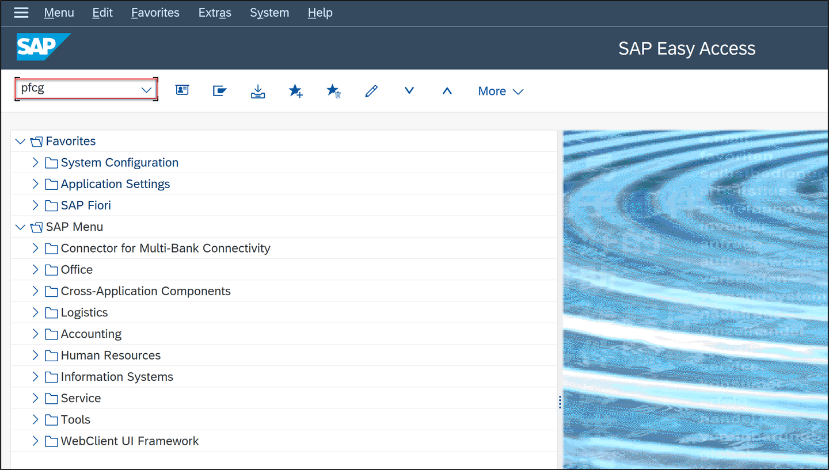This screenshot has width=829, height=470.
Task: Click the download tray toolbar icon
Action: (x=258, y=91)
